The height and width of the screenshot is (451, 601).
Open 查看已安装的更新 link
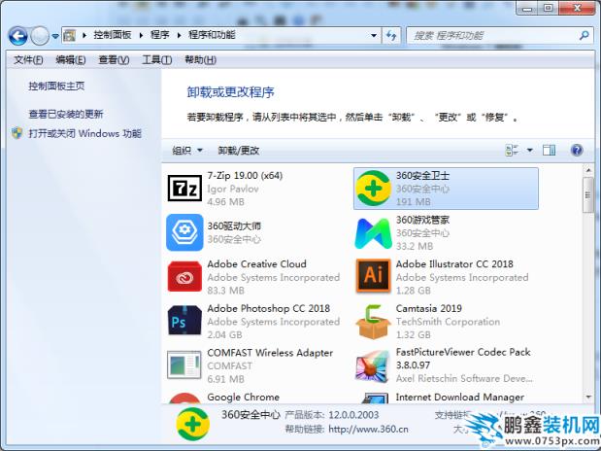(66, 114)
